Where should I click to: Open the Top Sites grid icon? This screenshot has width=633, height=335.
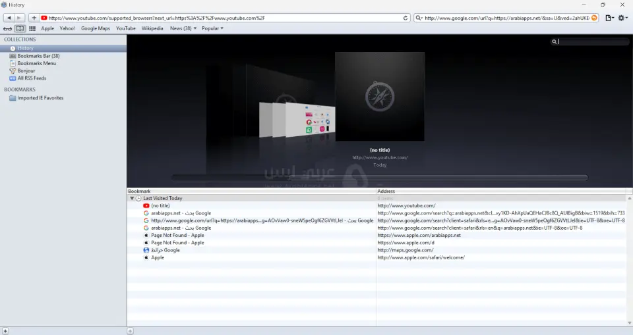coord(32,29)
